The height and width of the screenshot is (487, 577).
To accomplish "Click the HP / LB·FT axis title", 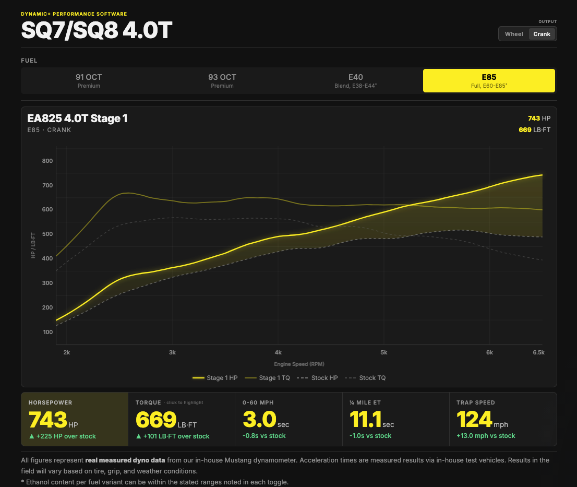I will click(33, 245).
